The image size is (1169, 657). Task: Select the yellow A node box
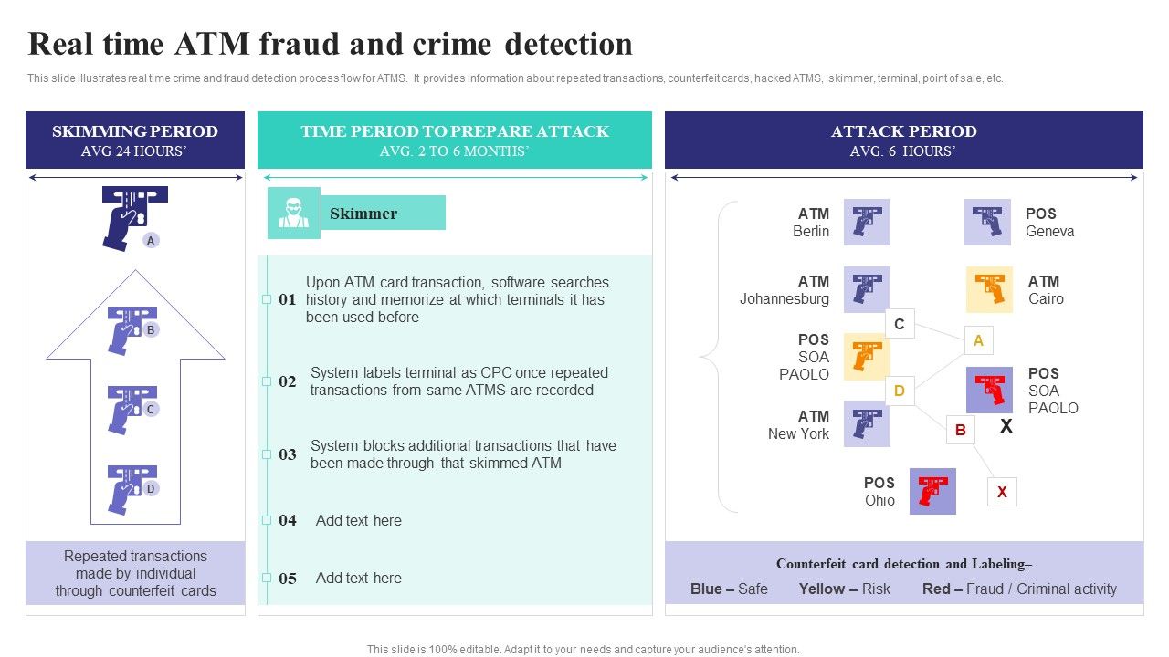point(978,340)
